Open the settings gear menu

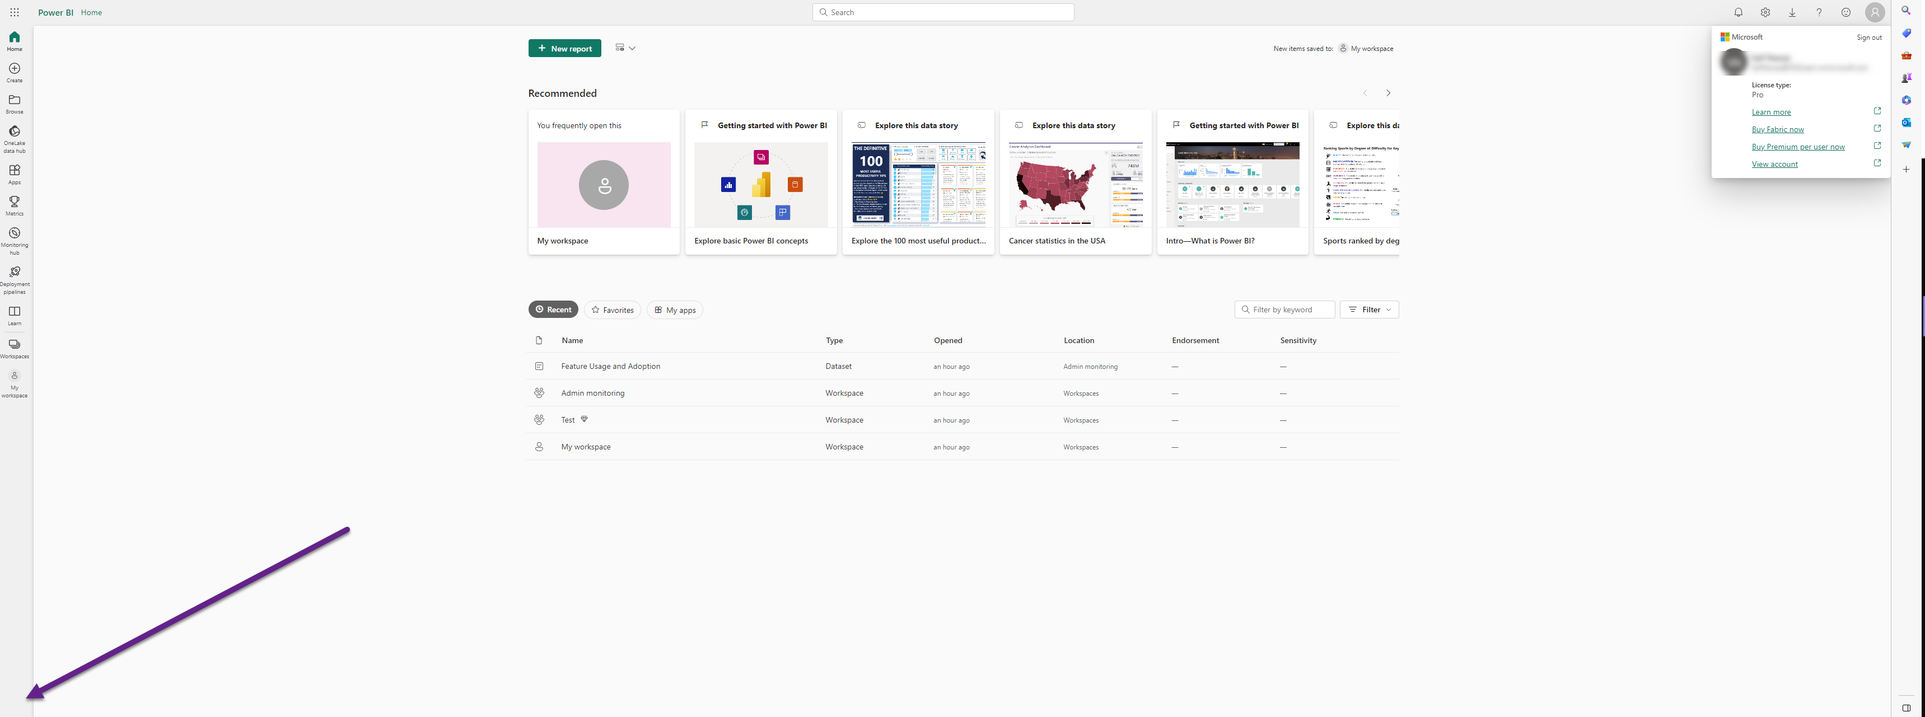(x=1765, y=13)
